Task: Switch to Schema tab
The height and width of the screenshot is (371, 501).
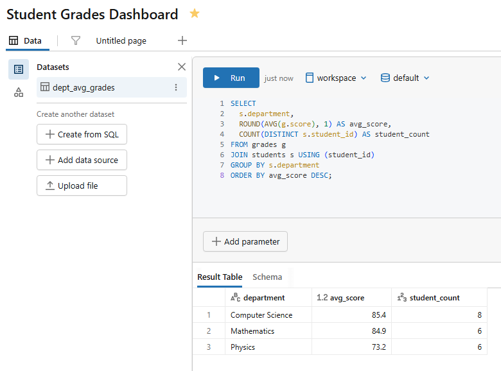Action: tap(267, 277)
